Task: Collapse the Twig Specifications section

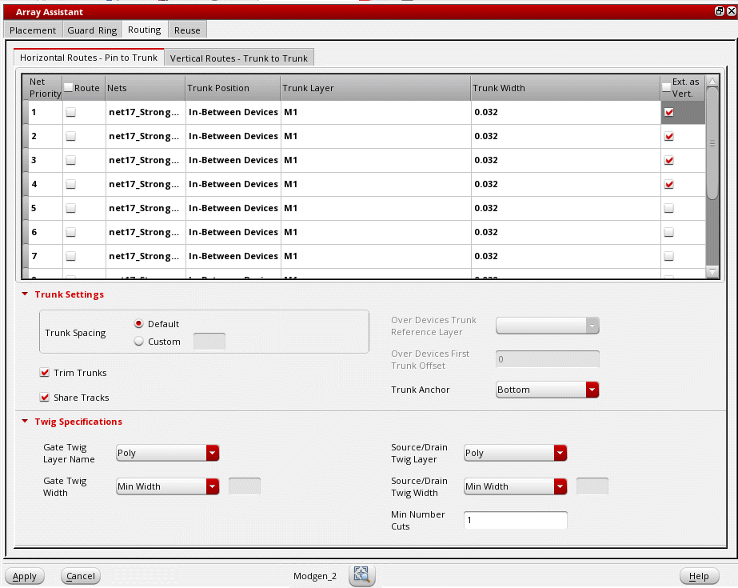Action: click(25, 422)
